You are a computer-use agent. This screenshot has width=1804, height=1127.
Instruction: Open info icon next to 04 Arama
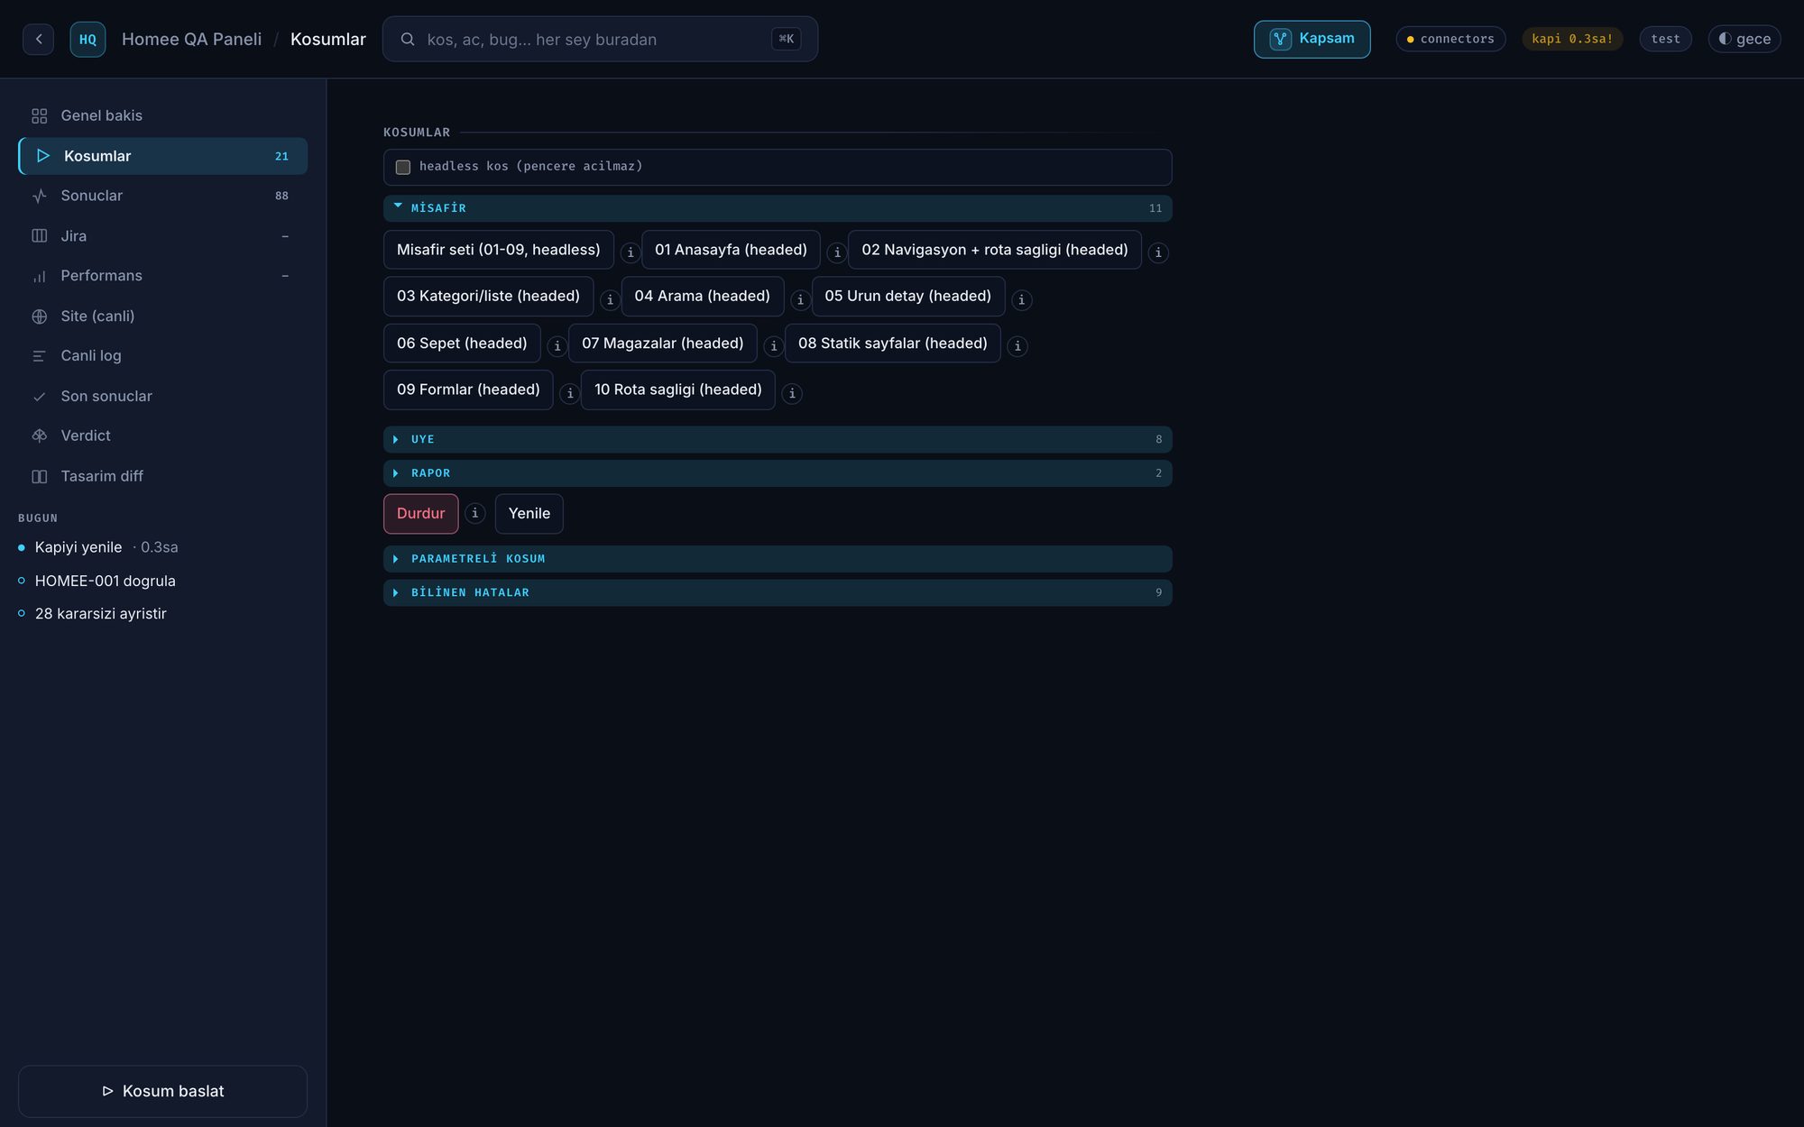[x=800, y=299]
